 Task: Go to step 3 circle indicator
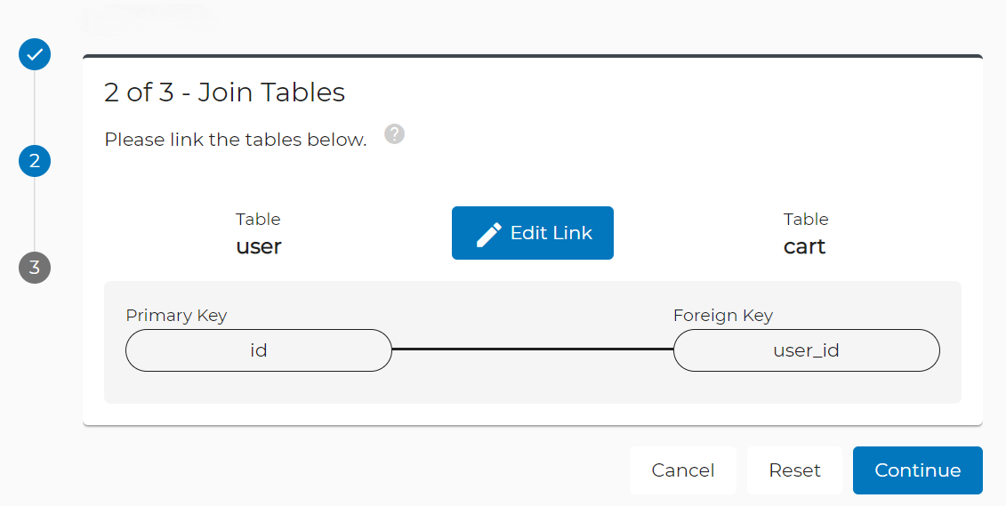click(x=35, y=268)
